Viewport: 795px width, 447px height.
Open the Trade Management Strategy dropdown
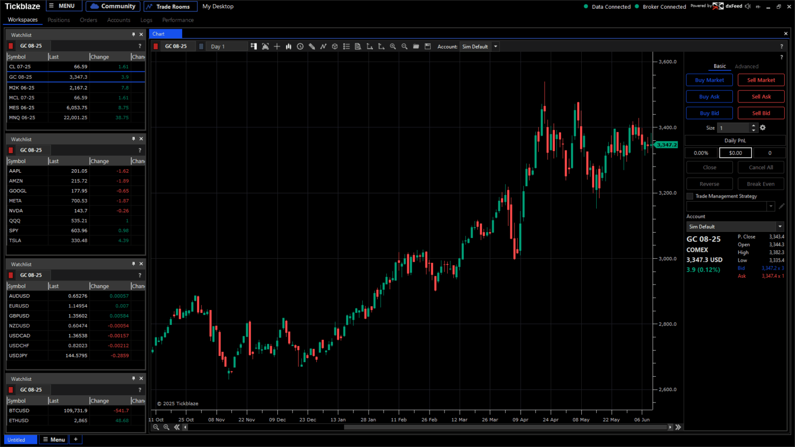(x=771, y=206)
